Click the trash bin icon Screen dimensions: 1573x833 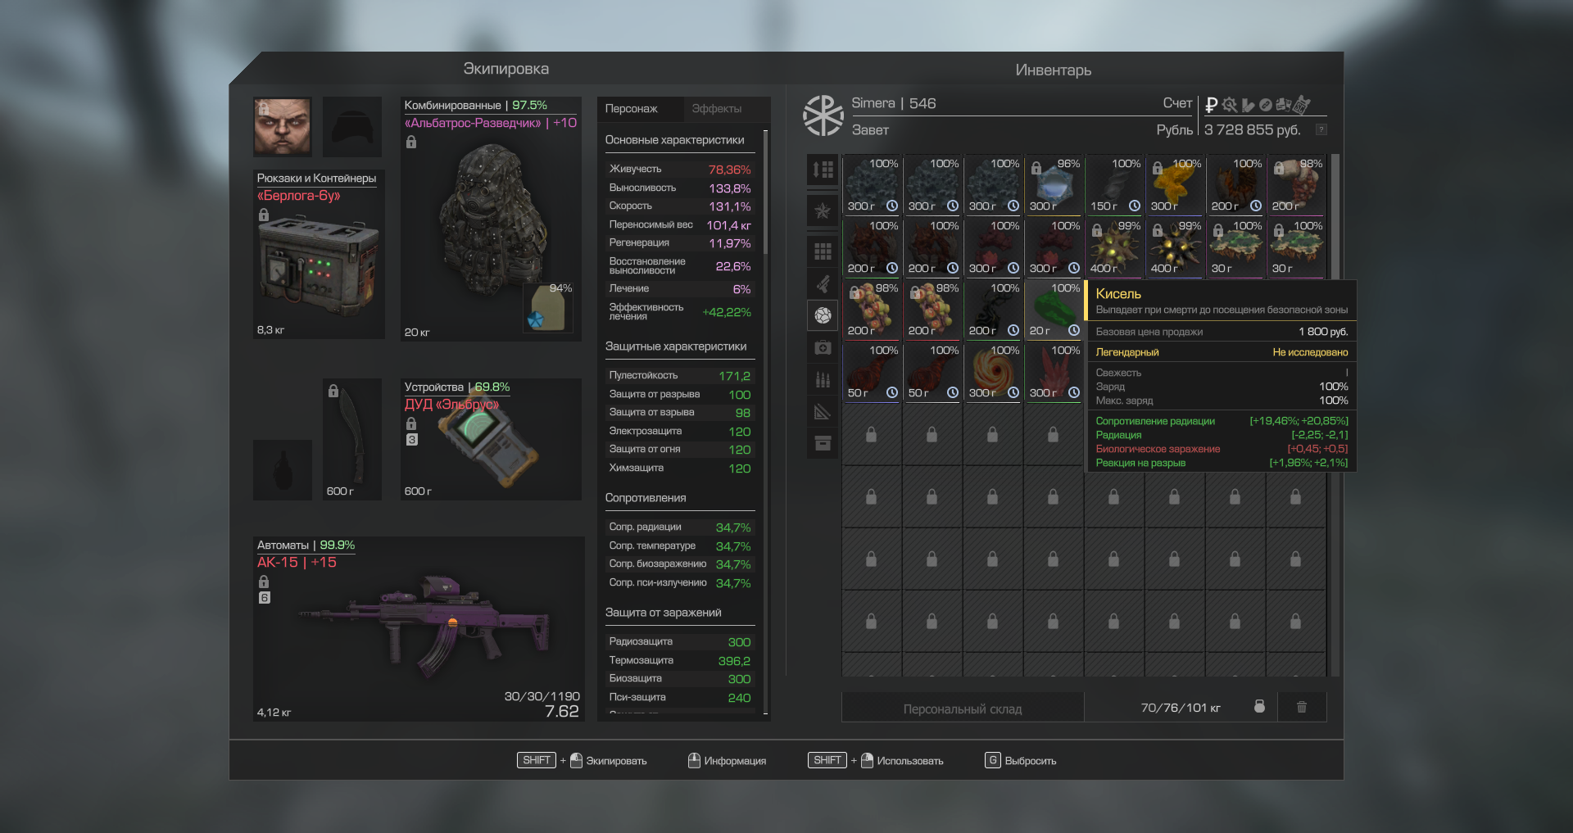tap(1301, 707)
